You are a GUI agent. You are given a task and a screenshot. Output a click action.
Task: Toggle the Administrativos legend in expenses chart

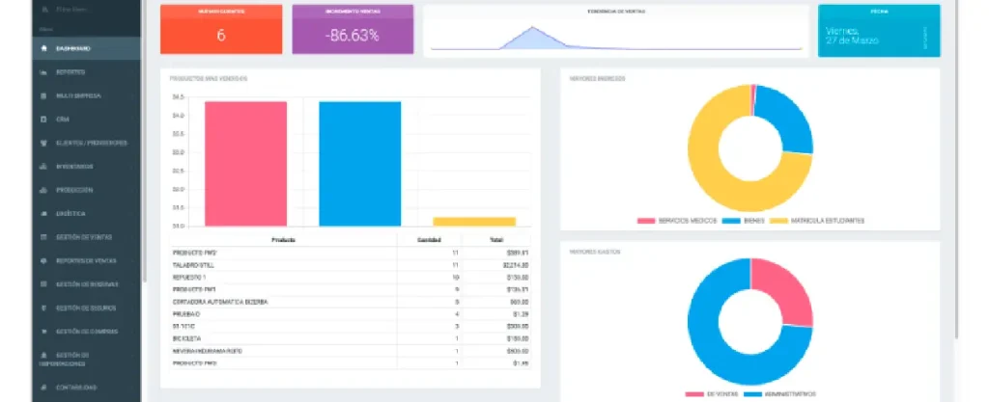coord(781,393)
